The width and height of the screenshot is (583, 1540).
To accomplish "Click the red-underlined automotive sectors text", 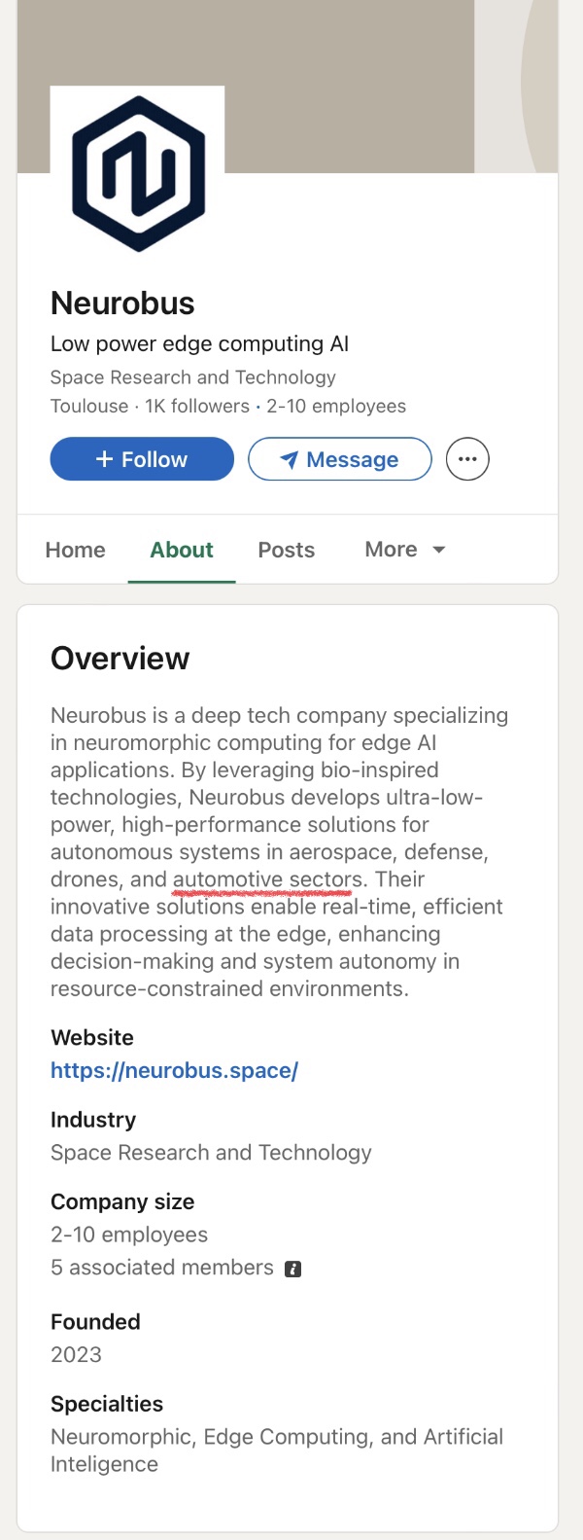I will pyautogui.click(x=266, y=879).
